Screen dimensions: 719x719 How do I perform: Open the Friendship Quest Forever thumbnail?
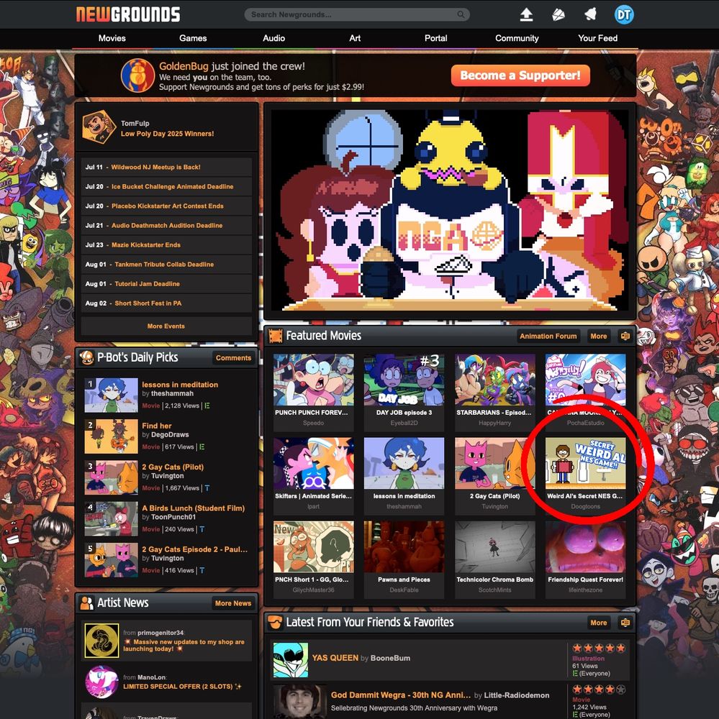[x=585, y=546]
